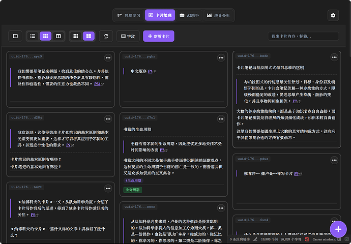Click the pencil edit icon in status bar
The image size is (351, 244).
pyautogui.click(x=254, y=239)
